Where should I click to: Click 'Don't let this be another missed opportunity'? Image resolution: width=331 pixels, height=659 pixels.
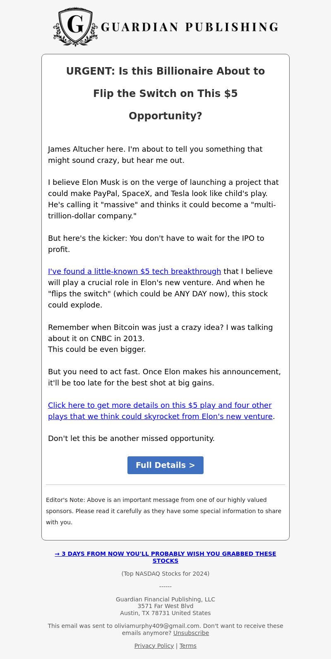click(131, 439)
